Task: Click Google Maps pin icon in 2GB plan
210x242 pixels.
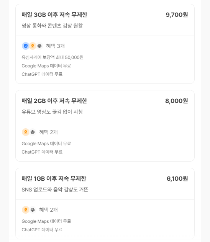Action: point(26,132)
